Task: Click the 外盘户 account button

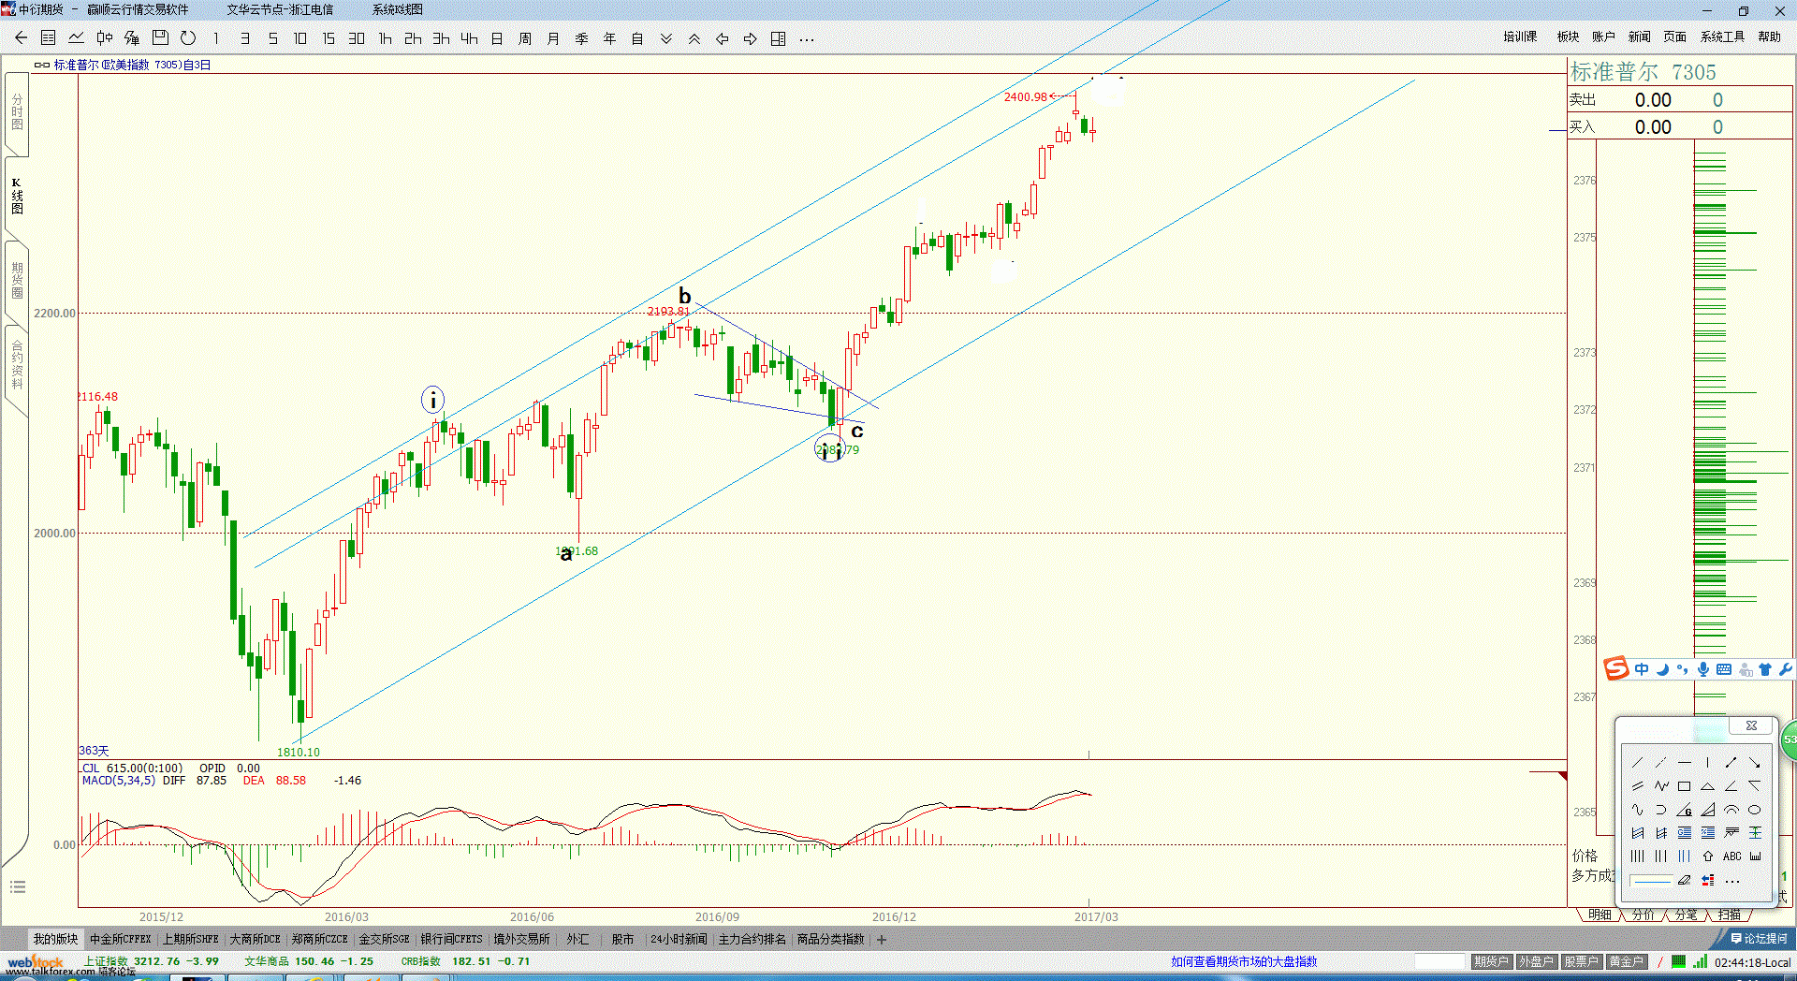Action: coord(1536,961)
